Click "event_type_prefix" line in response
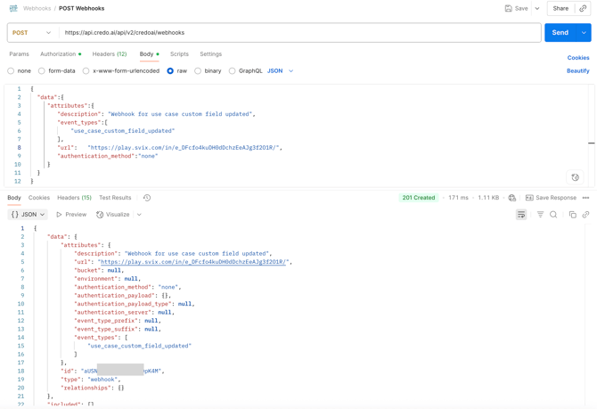597x409 pixels. click(118, 321)
